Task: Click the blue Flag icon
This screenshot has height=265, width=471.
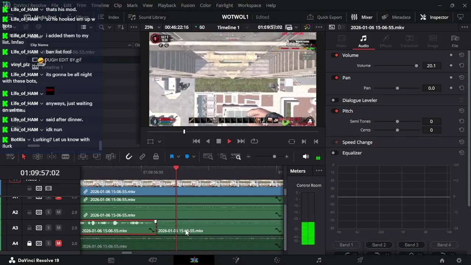Action: (x=171, y=157)
